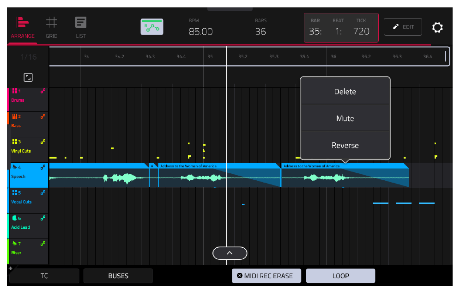The width and height of the screenshot is (460, 294).
Task: Toggle the green automation read/write button
Action: 152,27
